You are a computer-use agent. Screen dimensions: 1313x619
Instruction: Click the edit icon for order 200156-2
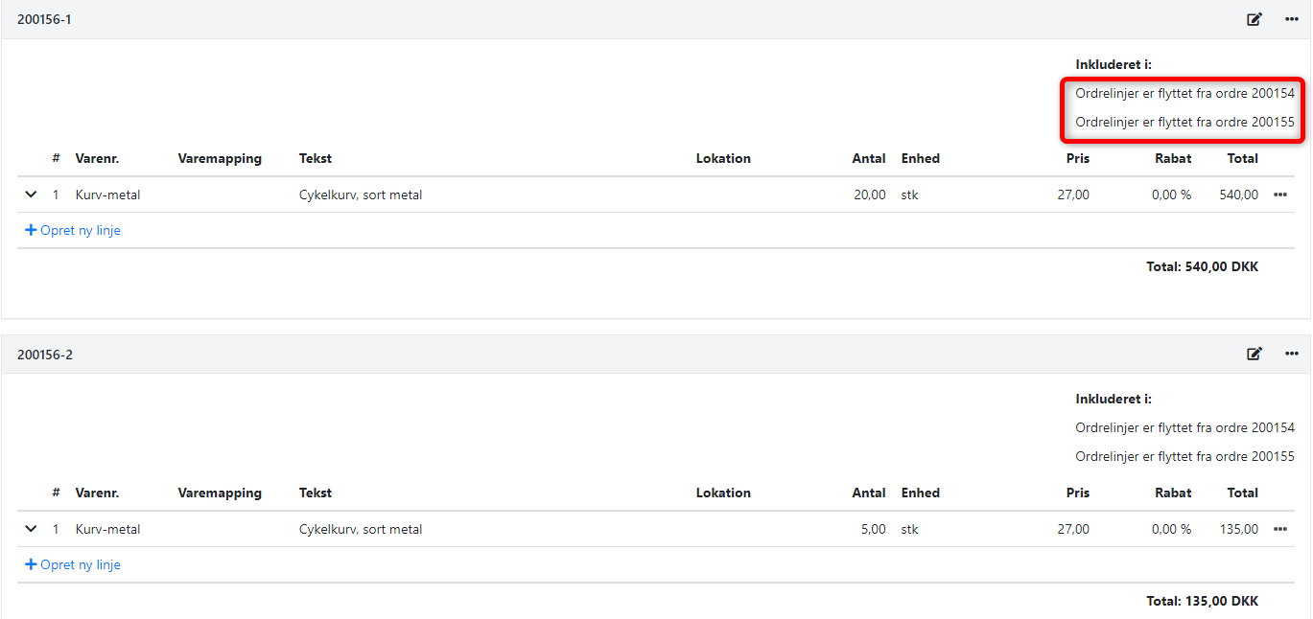pyautogui.click(x=1254, y=354)
